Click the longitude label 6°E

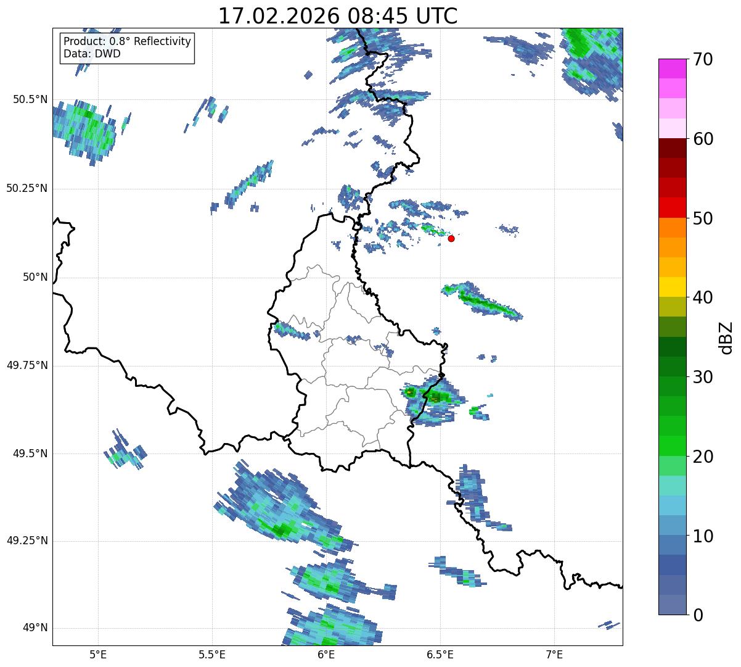tap(326, 655)
